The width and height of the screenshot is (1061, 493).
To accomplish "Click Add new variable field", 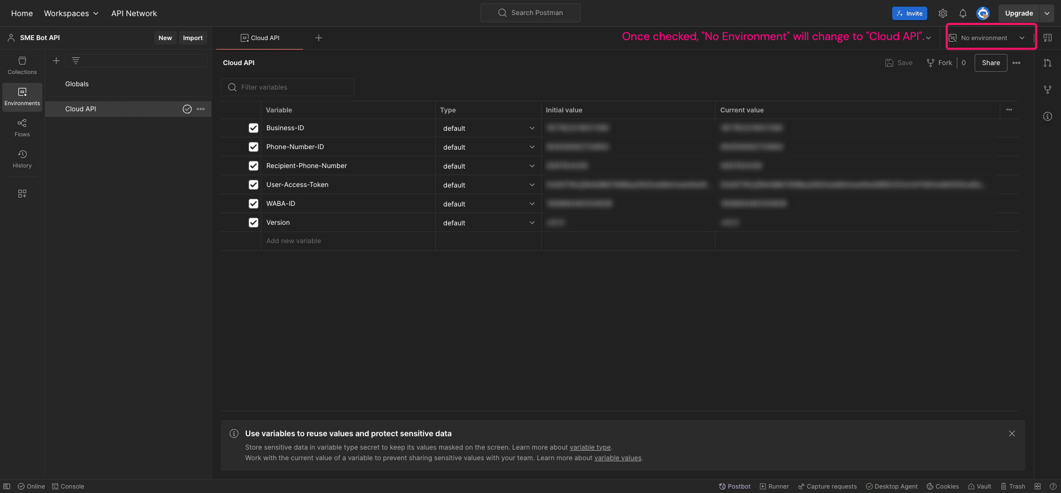I will pos(348,241).
